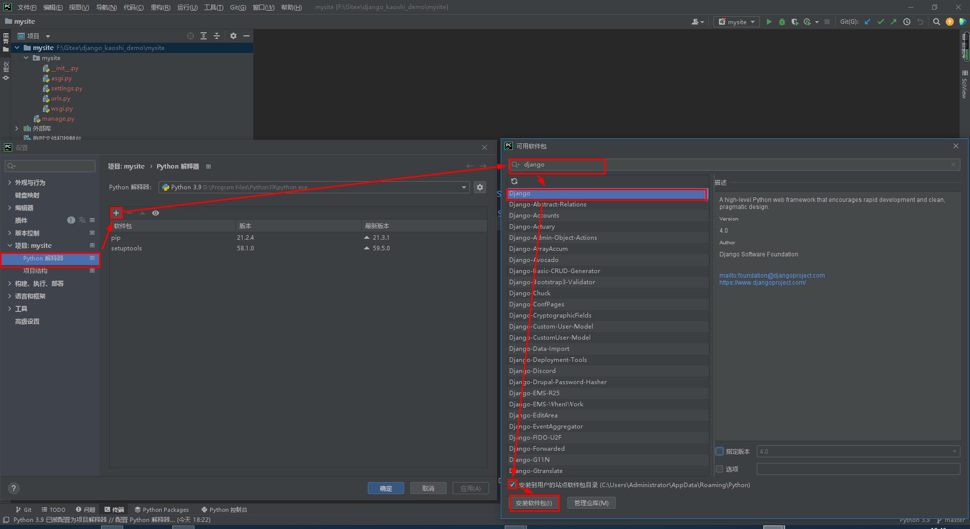
Task: Show Git history clock icon
Action: click(x=907, y=22)
